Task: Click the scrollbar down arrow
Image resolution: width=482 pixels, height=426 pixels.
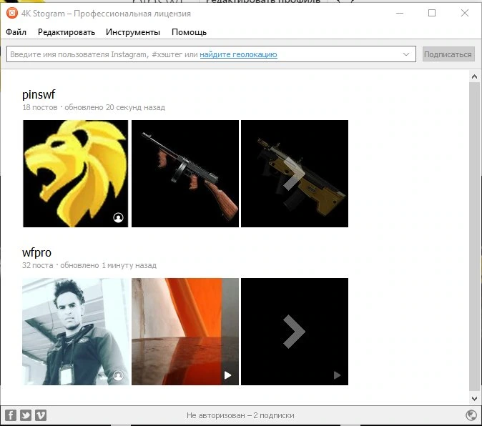Action: (x=474, y=399)
